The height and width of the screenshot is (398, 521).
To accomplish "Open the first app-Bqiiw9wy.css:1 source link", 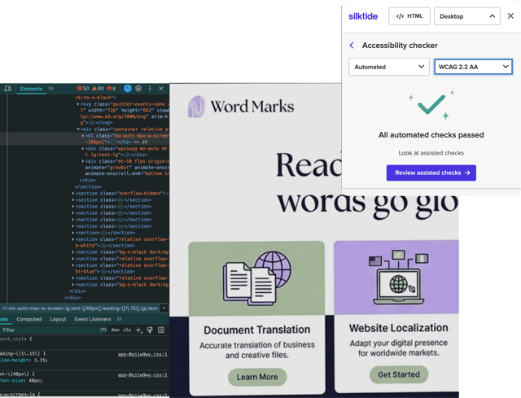I will click(142, 355).
